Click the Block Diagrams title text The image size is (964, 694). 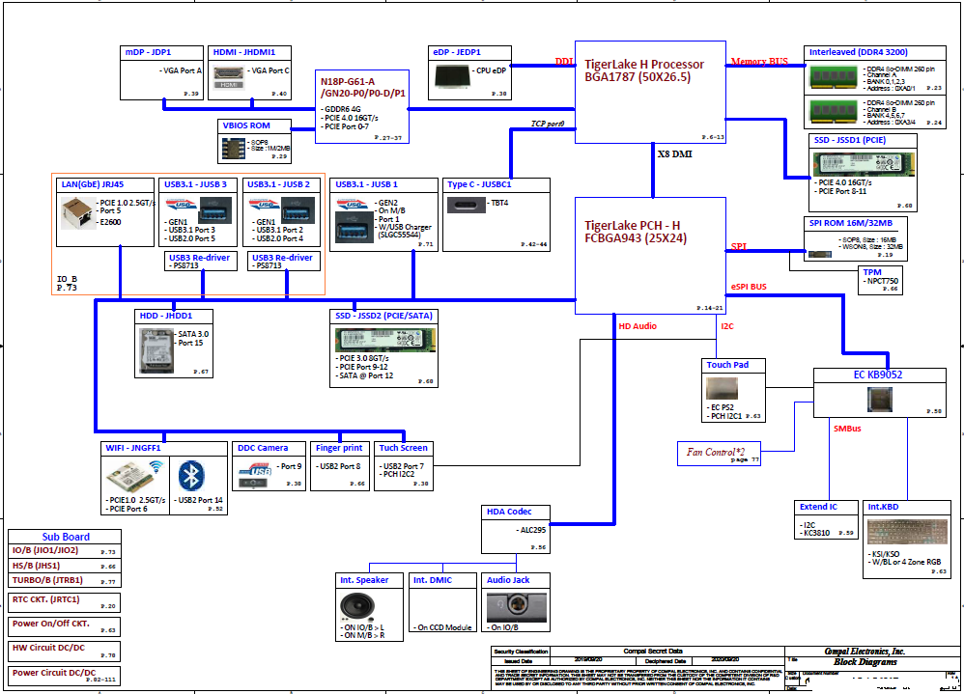click(x=865, y=662)
